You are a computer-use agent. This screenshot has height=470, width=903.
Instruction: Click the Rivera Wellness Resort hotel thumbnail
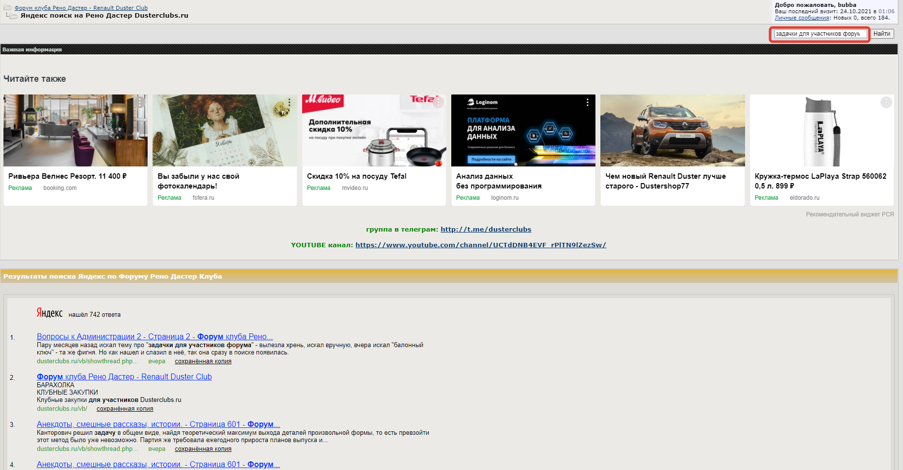(76, 130)
